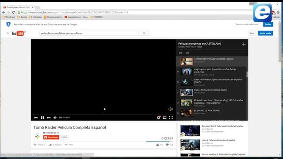Choose Recordármelo más tarde link

coord(247,24)
